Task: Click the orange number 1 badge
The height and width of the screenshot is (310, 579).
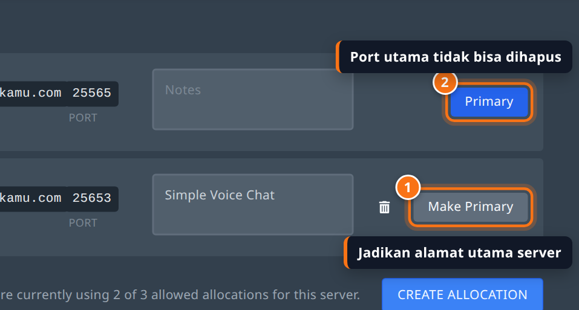Action: coord(408,187)
